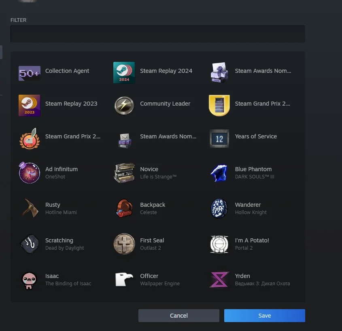Click the 12 Years of Service badge icon
Image resolution: width=342 pixels, height=331 pixels.
219,139
